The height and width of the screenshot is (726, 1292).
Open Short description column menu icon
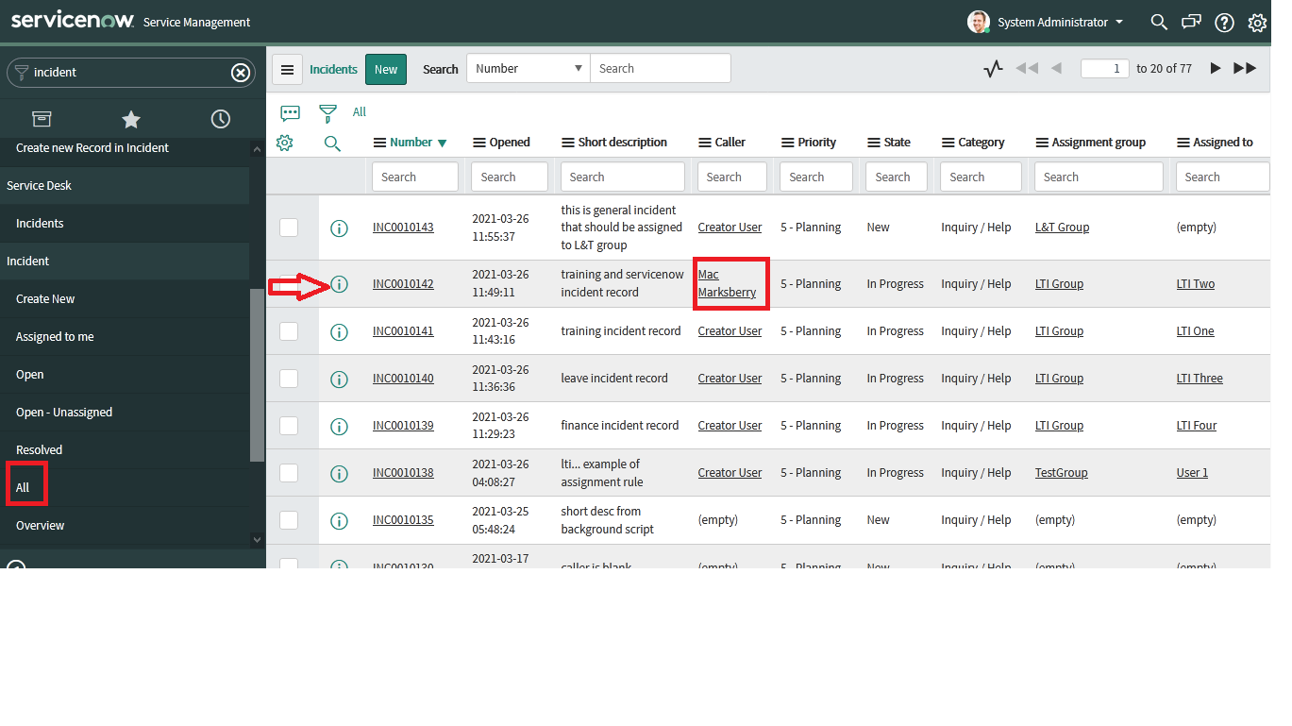click(x=568, y=143)
